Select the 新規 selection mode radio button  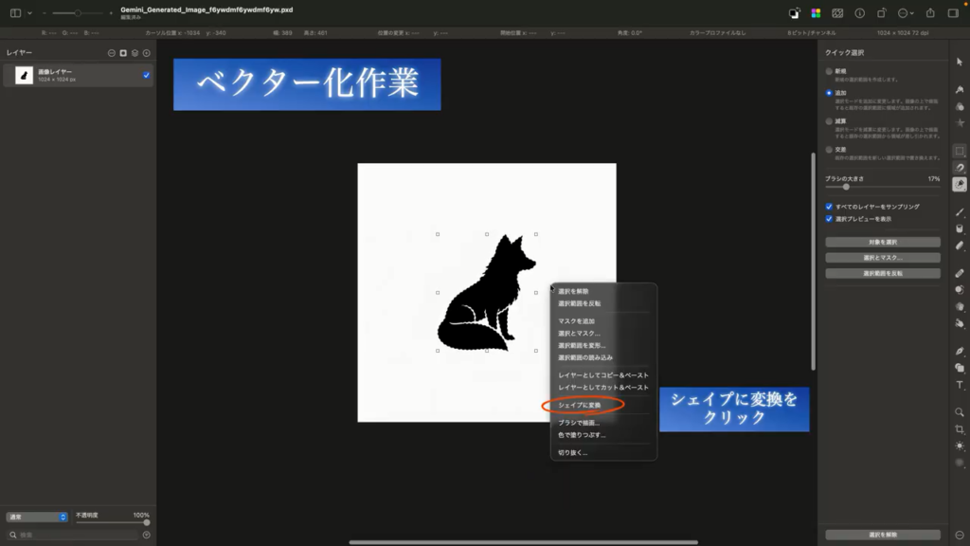point(830,70)
